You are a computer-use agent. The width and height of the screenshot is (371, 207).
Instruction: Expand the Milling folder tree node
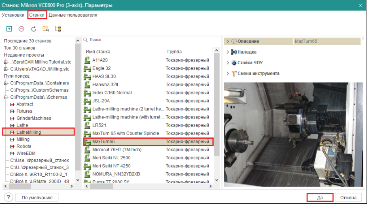12,139
